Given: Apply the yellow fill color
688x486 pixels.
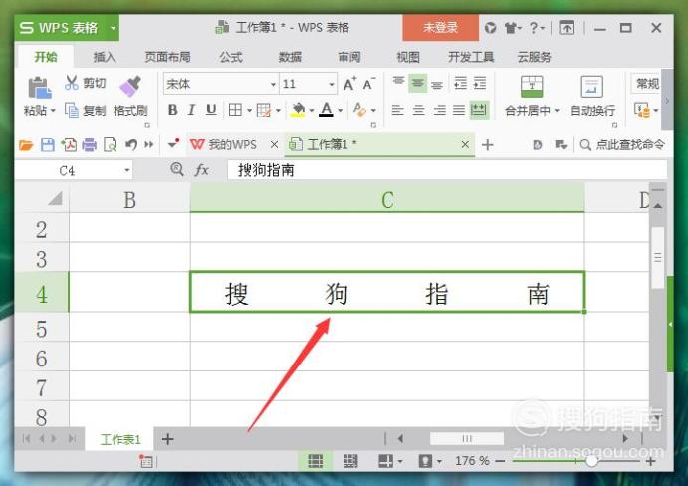Looking at the screenshot, I should (x=298, y=110).
